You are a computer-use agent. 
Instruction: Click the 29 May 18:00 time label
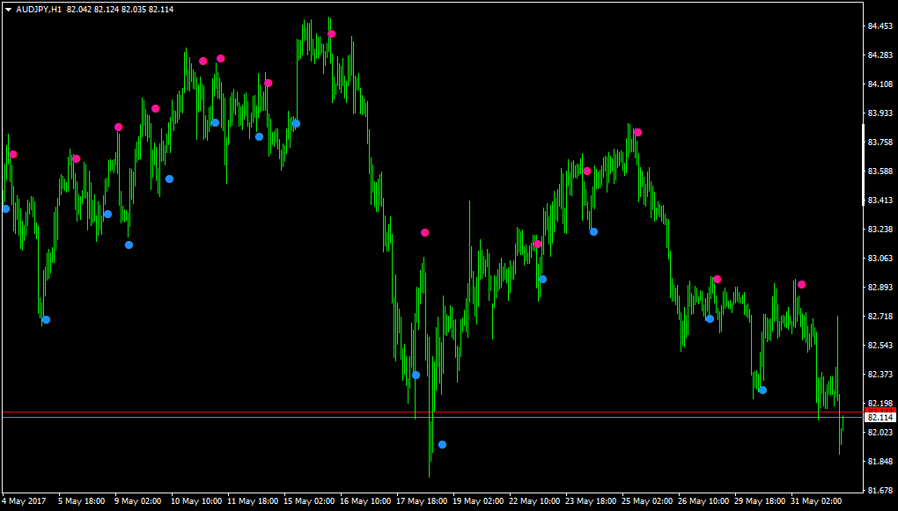click(x=760, y=500)
